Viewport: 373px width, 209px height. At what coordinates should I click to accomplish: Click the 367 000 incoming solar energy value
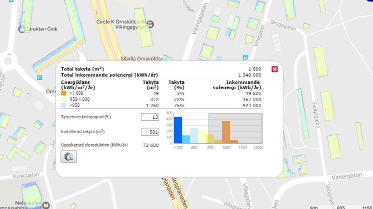pyautogui.click(x=252, y=99)
